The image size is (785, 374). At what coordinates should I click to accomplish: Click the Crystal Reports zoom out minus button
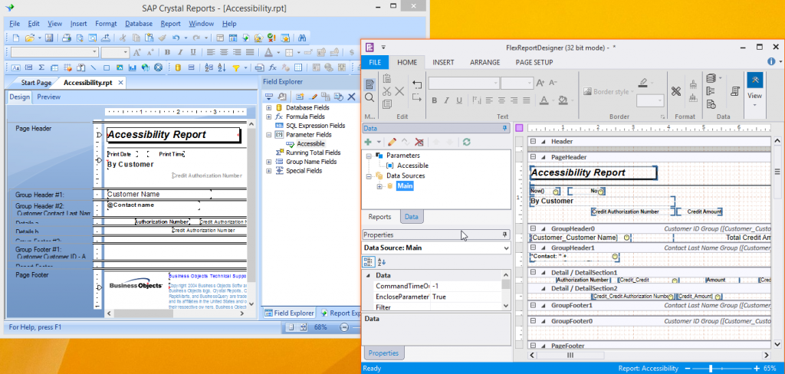tap(344, 327)
